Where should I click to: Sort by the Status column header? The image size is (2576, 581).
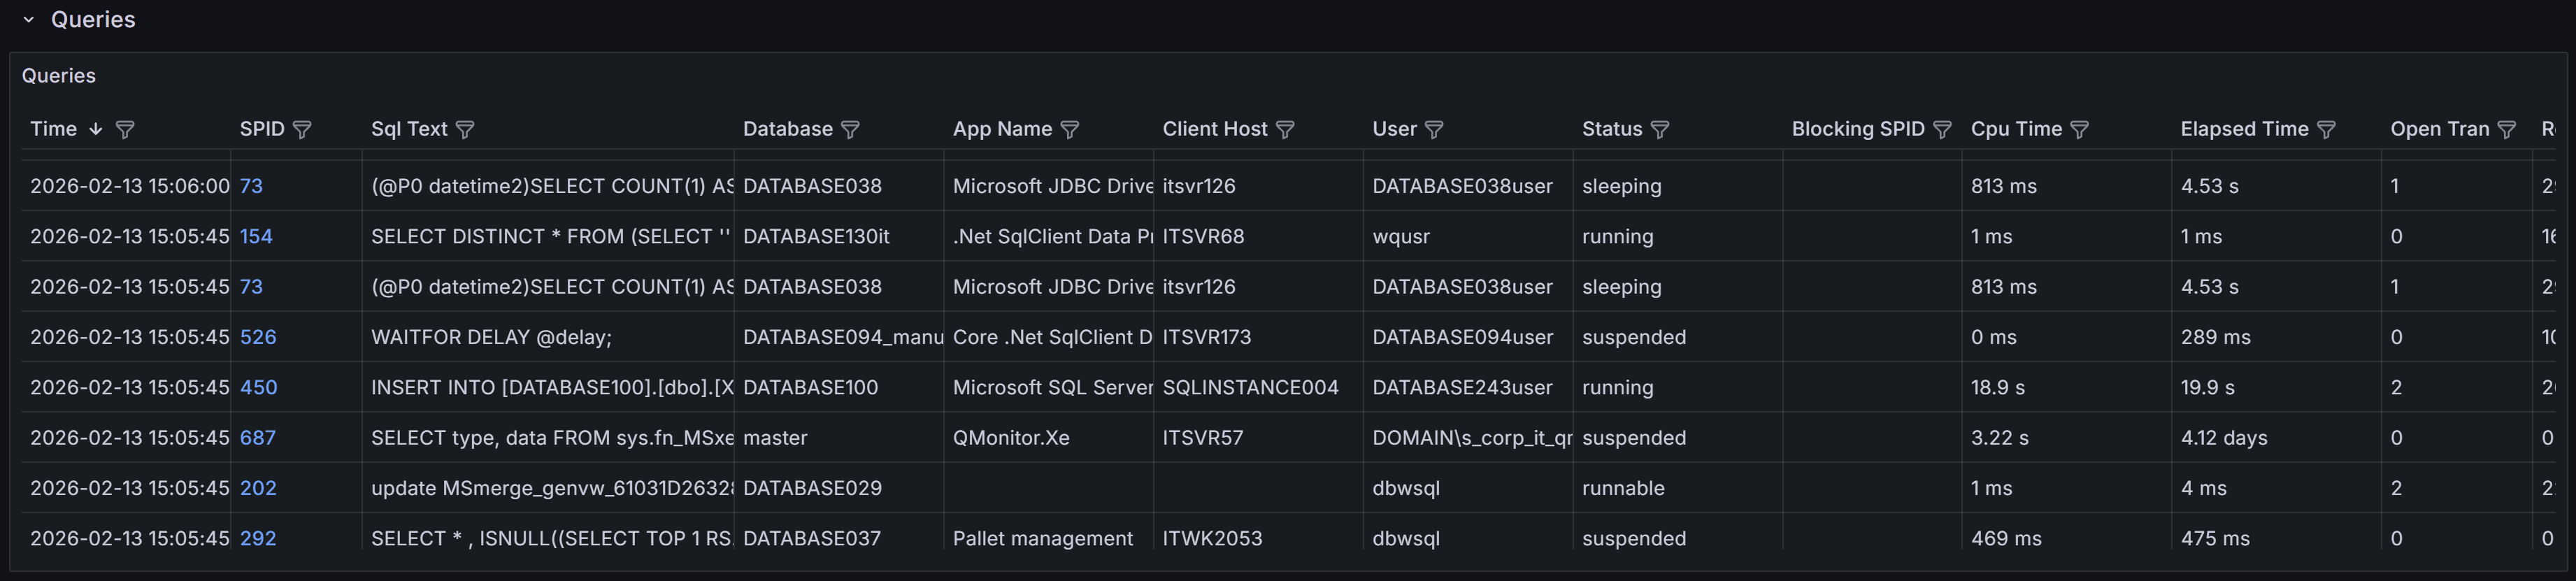[1612, 129]
